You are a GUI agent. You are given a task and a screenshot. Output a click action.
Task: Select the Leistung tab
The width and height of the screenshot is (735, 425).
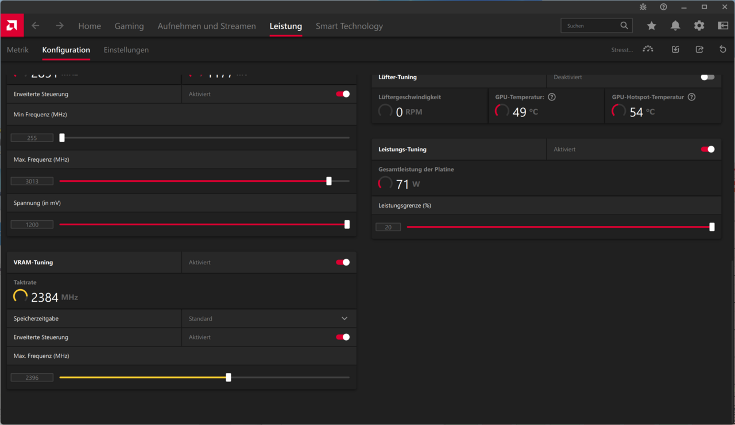click(286, 26)
